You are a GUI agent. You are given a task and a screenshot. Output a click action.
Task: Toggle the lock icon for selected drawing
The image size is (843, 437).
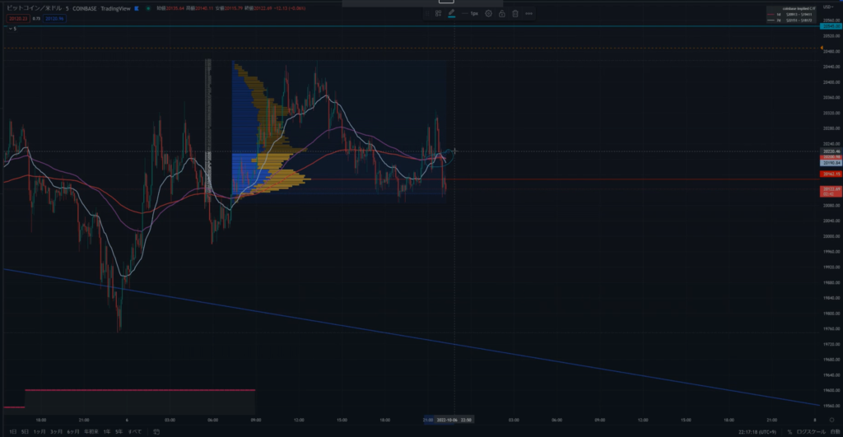[x=501, y=13]
